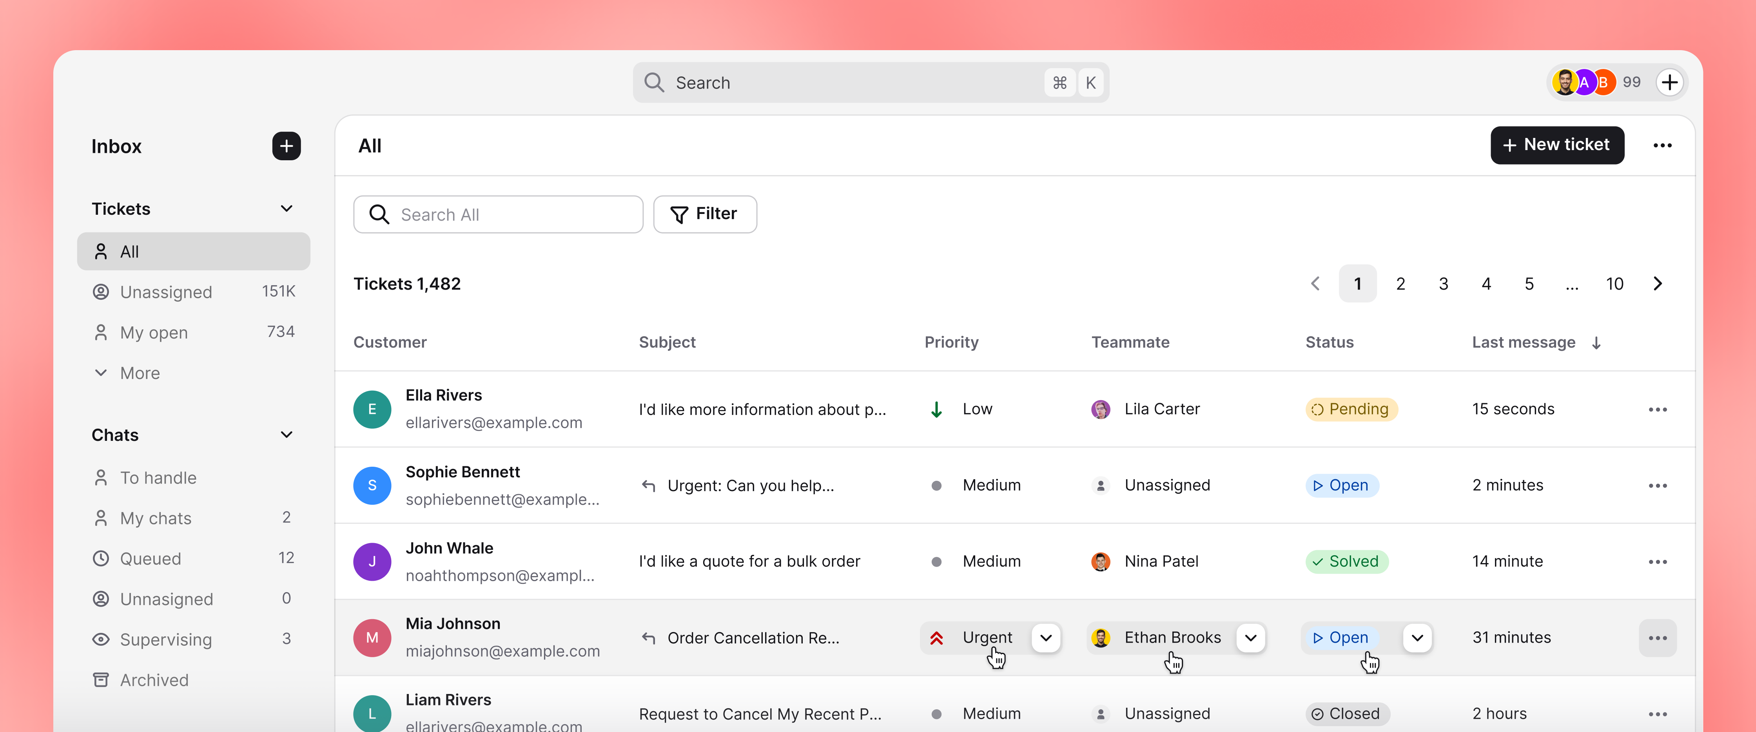The height and width of the screenshot is (732, 1756).
Task: Open My chats in sidebar
Action: click(x=194, y=518)
